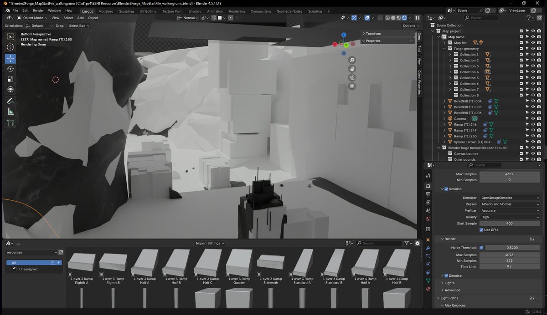Click the zoom view gizmo button
This screenshot has height=315, width=547.
[352, 60]
